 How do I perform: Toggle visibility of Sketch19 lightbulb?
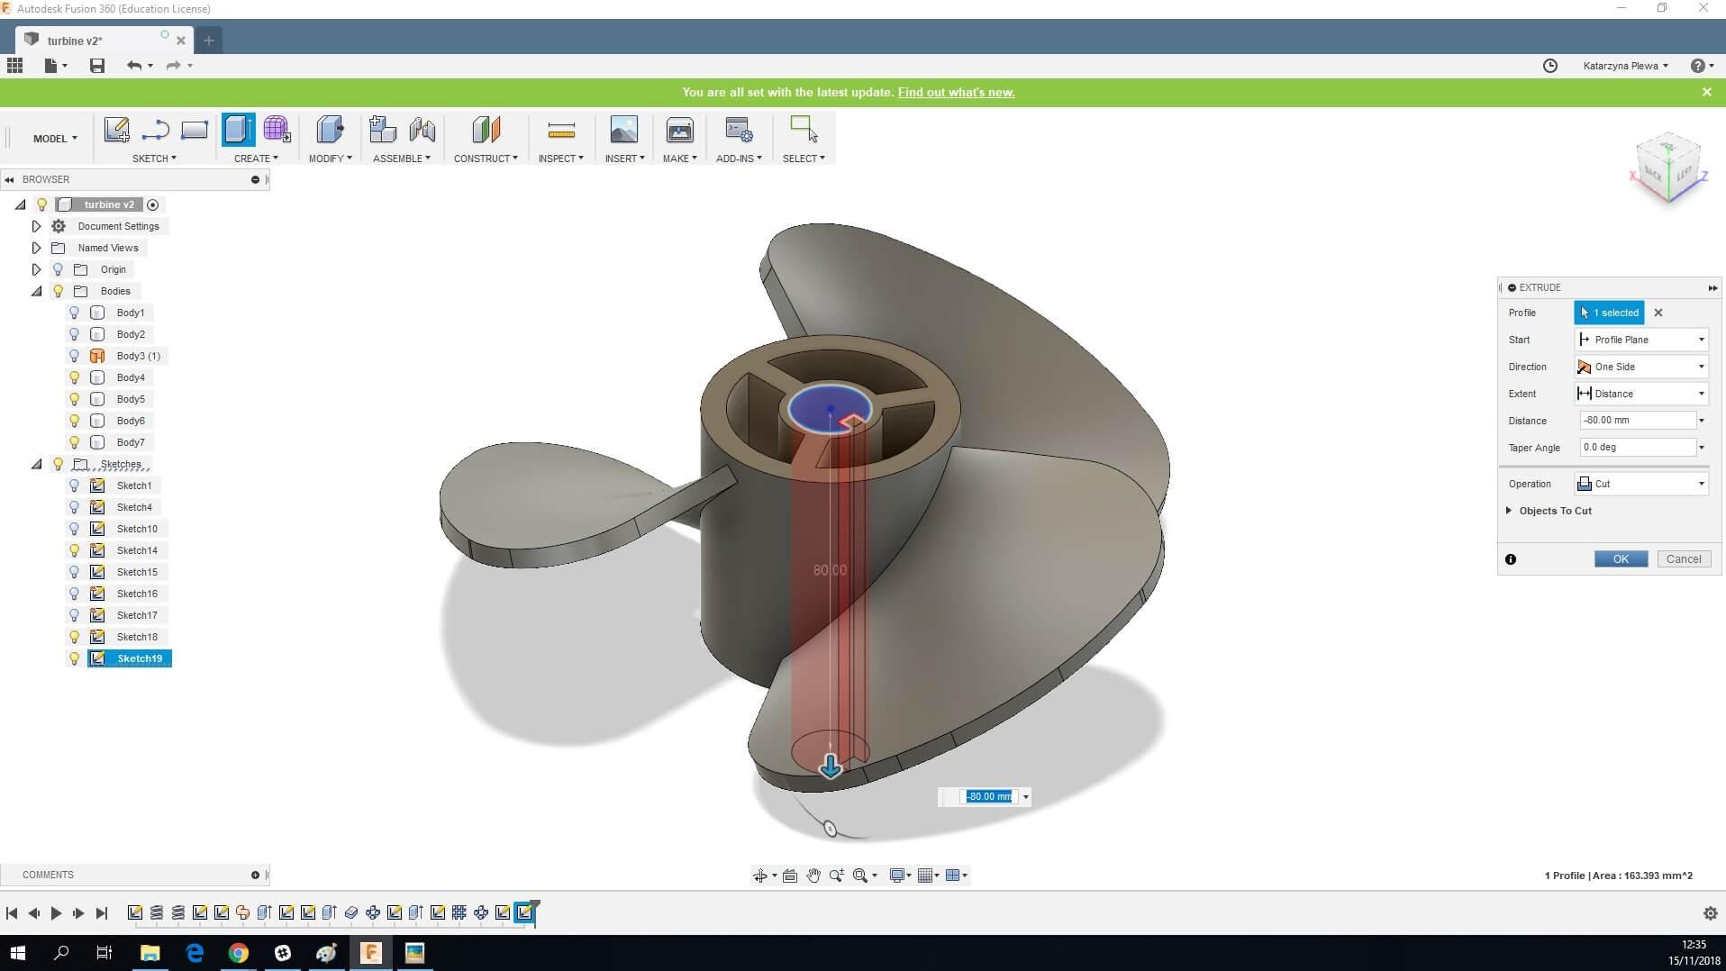point(75,658)
